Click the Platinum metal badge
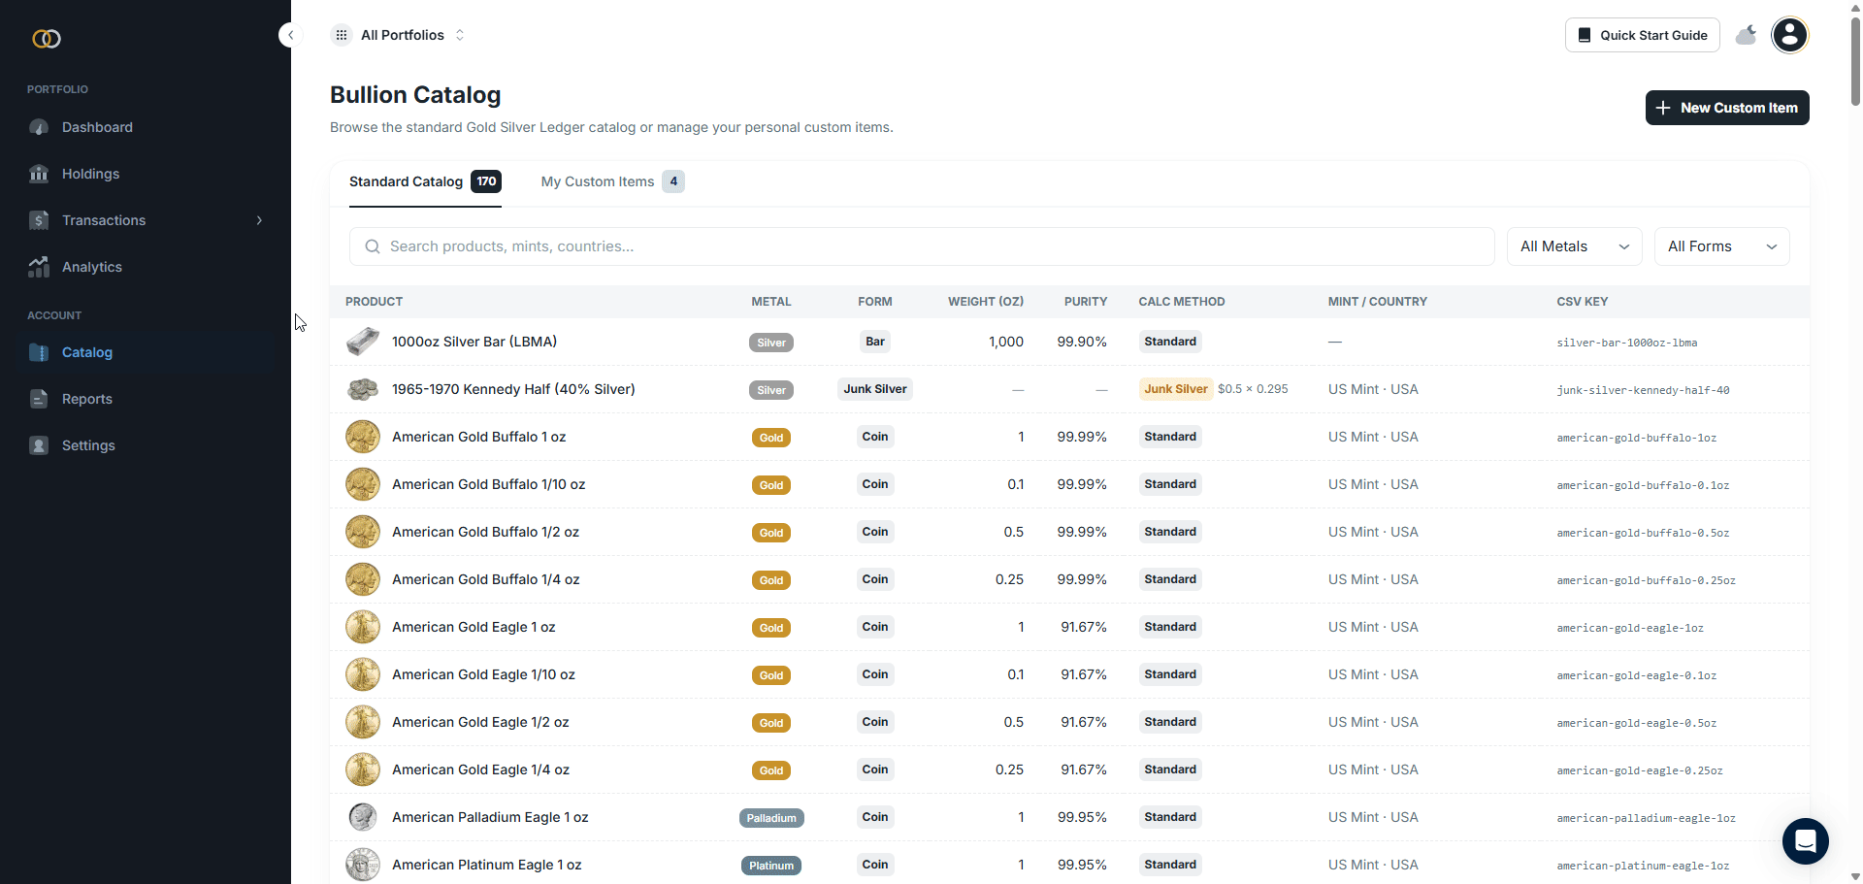Image resolution: width=1863 pixels, height=884 pixels. 771,866
